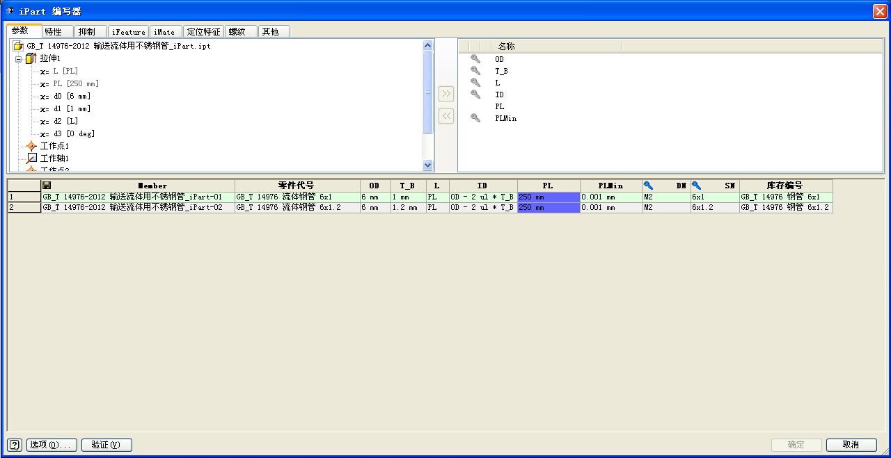The width and height of the screenshot is (891, 458).
Task: Click the key icon beside T_B parameter
Action: (475, 71)
